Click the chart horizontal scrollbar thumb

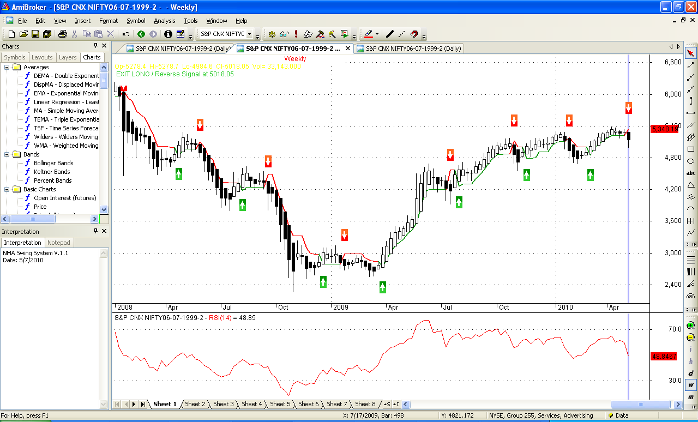[x=641, y=404]
